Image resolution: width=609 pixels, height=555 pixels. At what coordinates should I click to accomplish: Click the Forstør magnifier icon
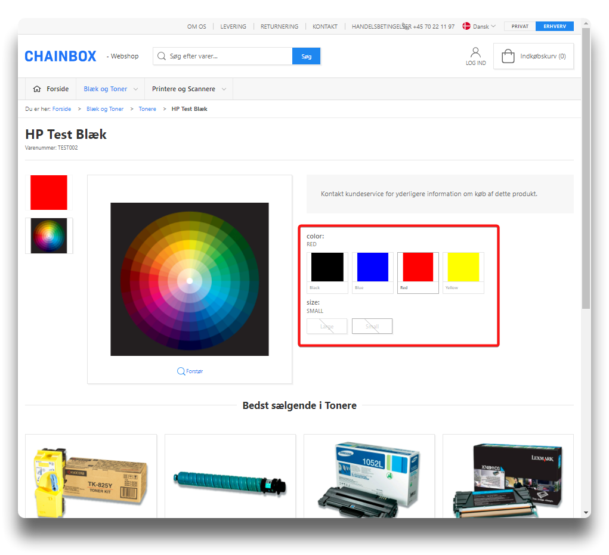[181, 371]
